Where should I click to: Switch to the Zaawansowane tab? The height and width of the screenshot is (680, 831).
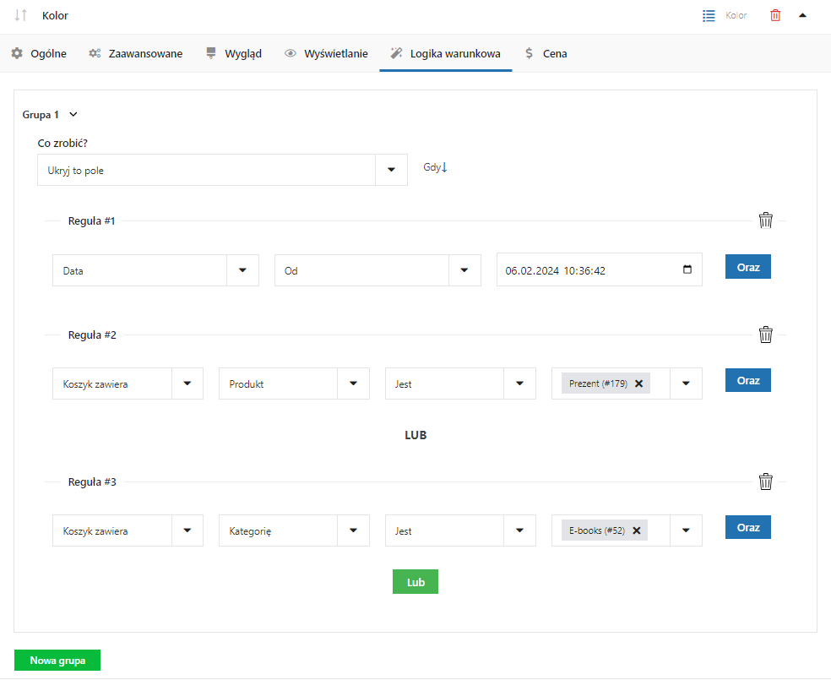tap(136, 53)
